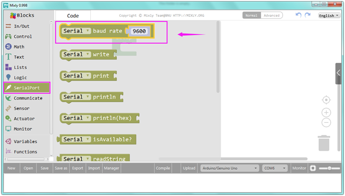The width and height of the screenshot is (345, 196).
Task: Expand the side panel with the chevron handle
Action: pyautogui.click(x=339, y=73)
